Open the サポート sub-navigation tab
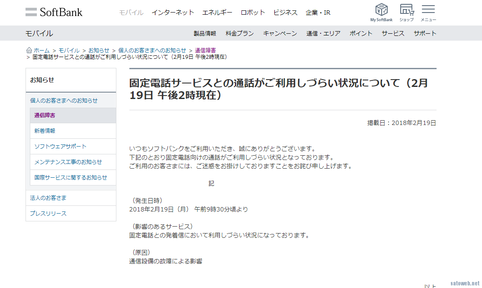Image resolution: width=482 pixels, height=288 pixels. pos(425,33)
